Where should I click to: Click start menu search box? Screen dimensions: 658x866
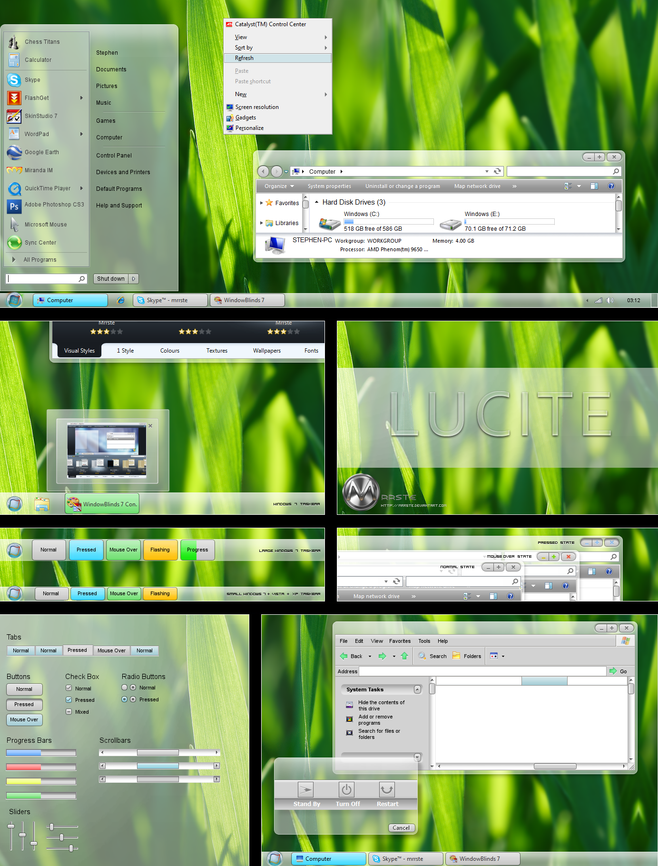(46, 279)
